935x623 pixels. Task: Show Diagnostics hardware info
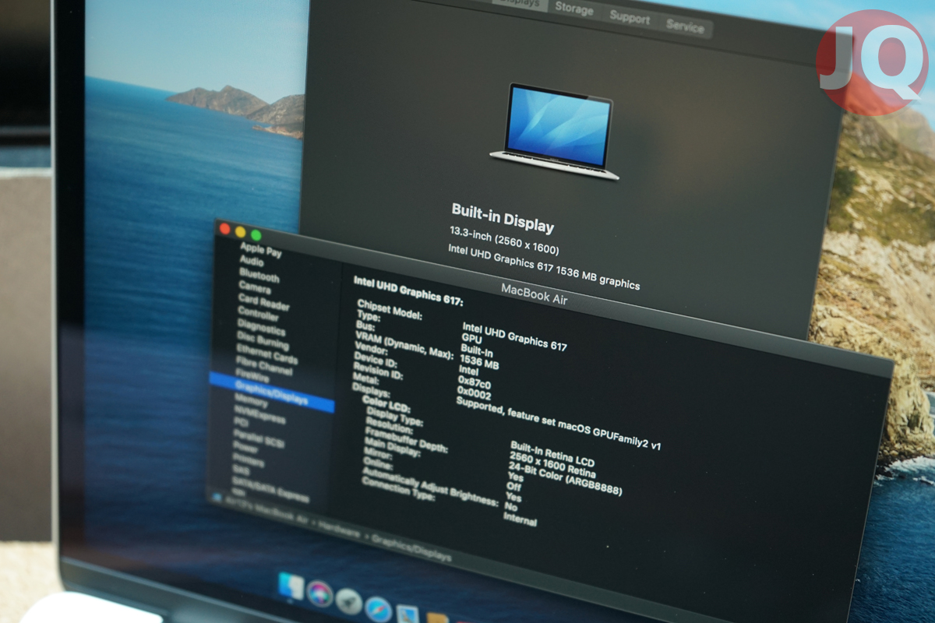click(261, 327)
